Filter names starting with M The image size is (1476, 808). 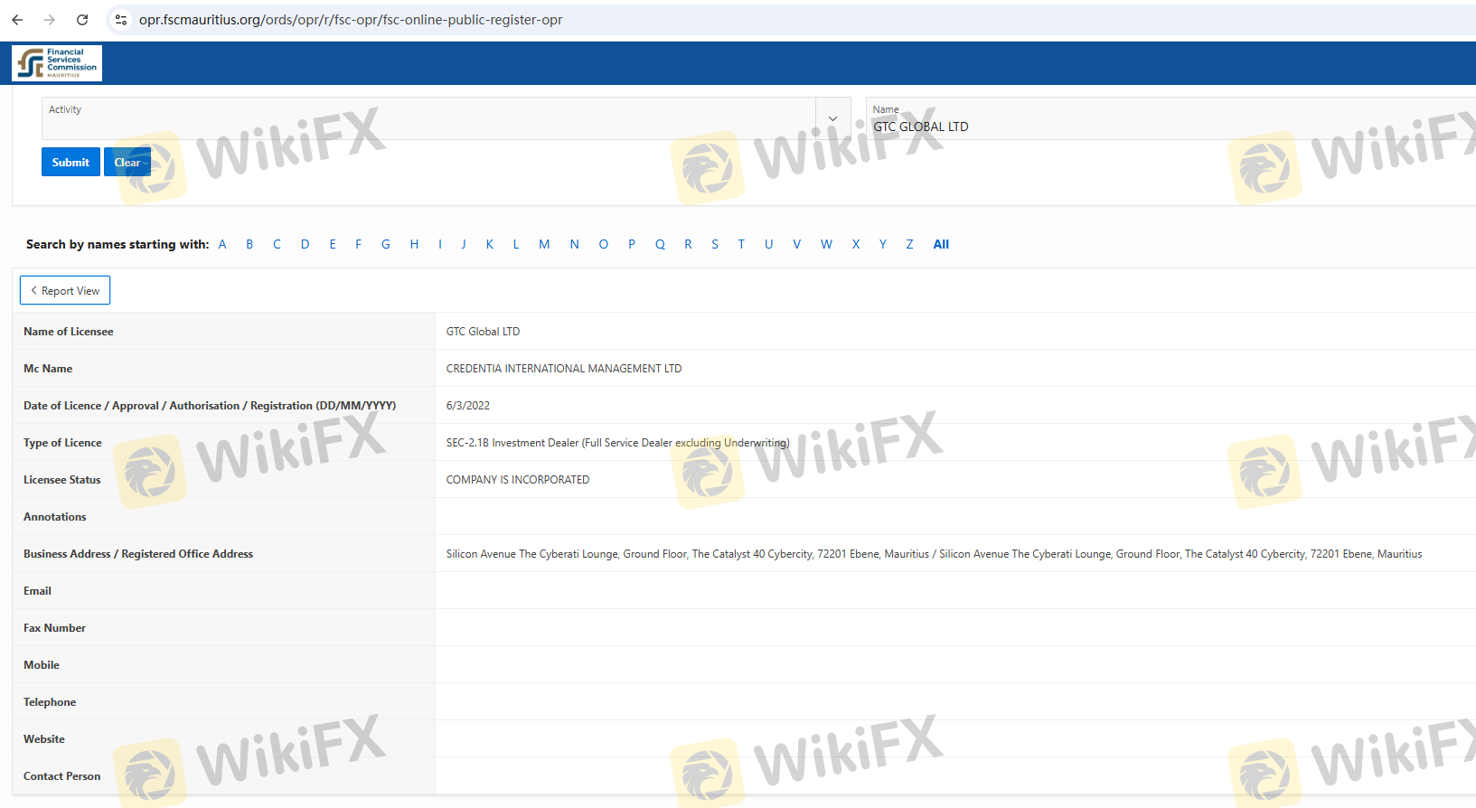[544, 244]
